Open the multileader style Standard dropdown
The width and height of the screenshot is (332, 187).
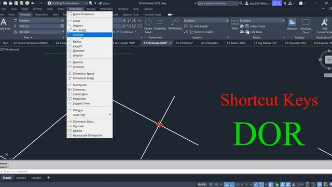(x=227, y=21)
